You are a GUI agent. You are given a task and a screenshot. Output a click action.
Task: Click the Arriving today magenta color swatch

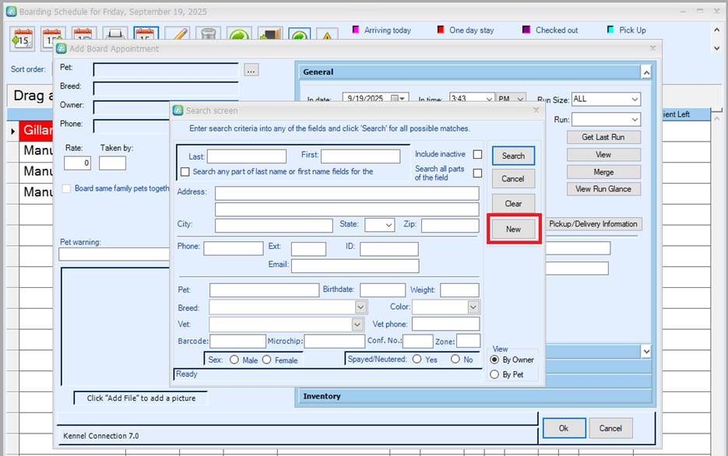(357, 30)
